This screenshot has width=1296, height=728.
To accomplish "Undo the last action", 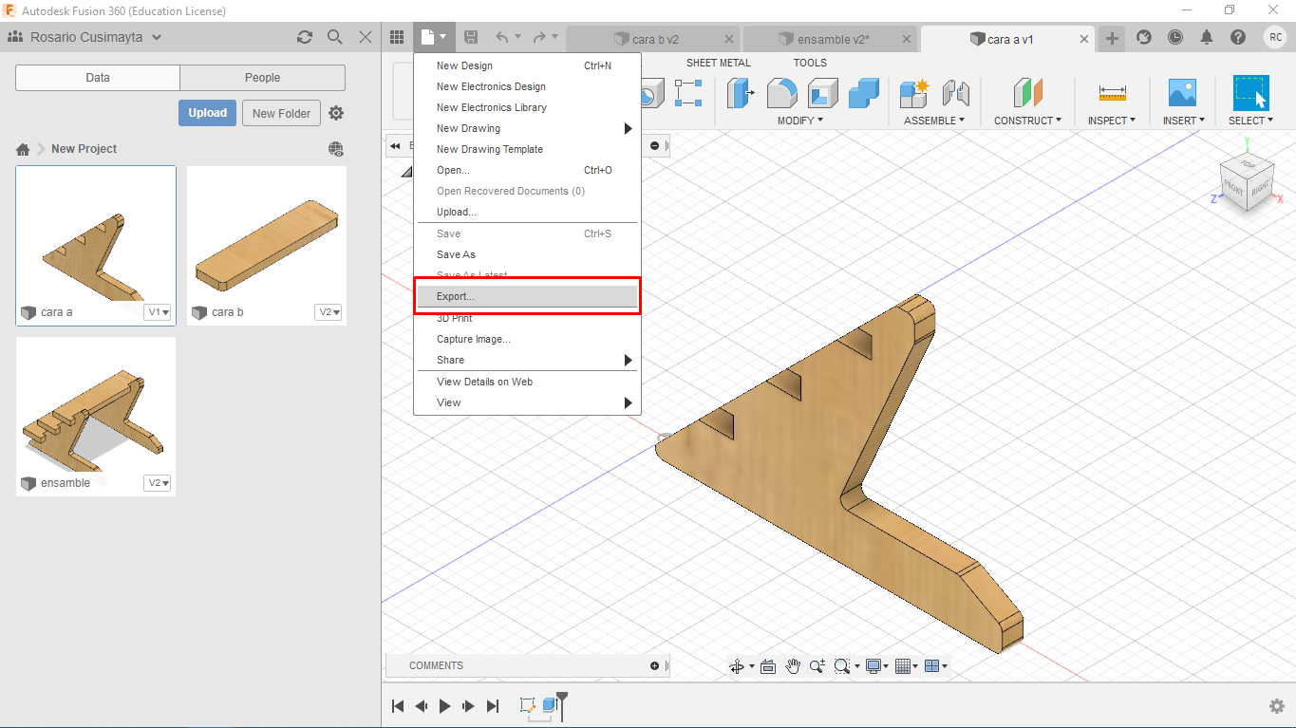I will (502, 37).
